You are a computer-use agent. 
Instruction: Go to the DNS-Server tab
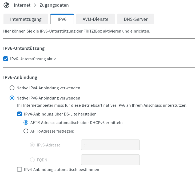tap(136, 19)
